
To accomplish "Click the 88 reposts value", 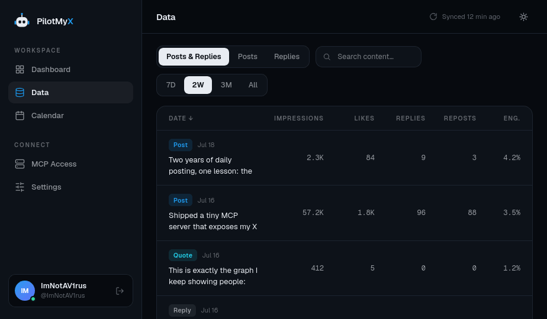I will tap(472, 213).
